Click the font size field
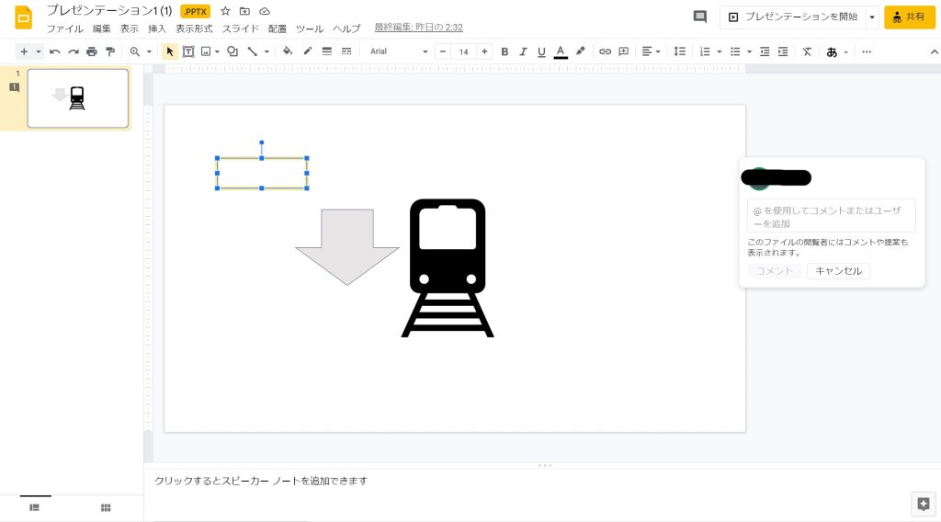 click(x=463, y=51)
